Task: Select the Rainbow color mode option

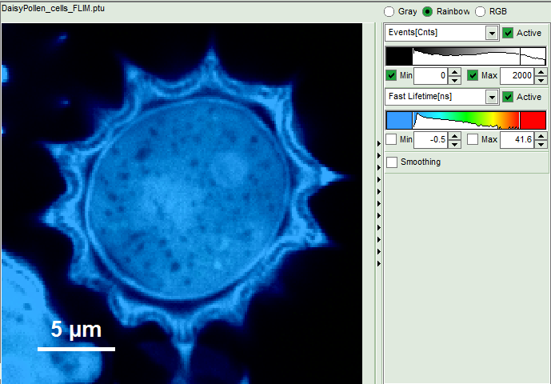Action: (428, 12)
